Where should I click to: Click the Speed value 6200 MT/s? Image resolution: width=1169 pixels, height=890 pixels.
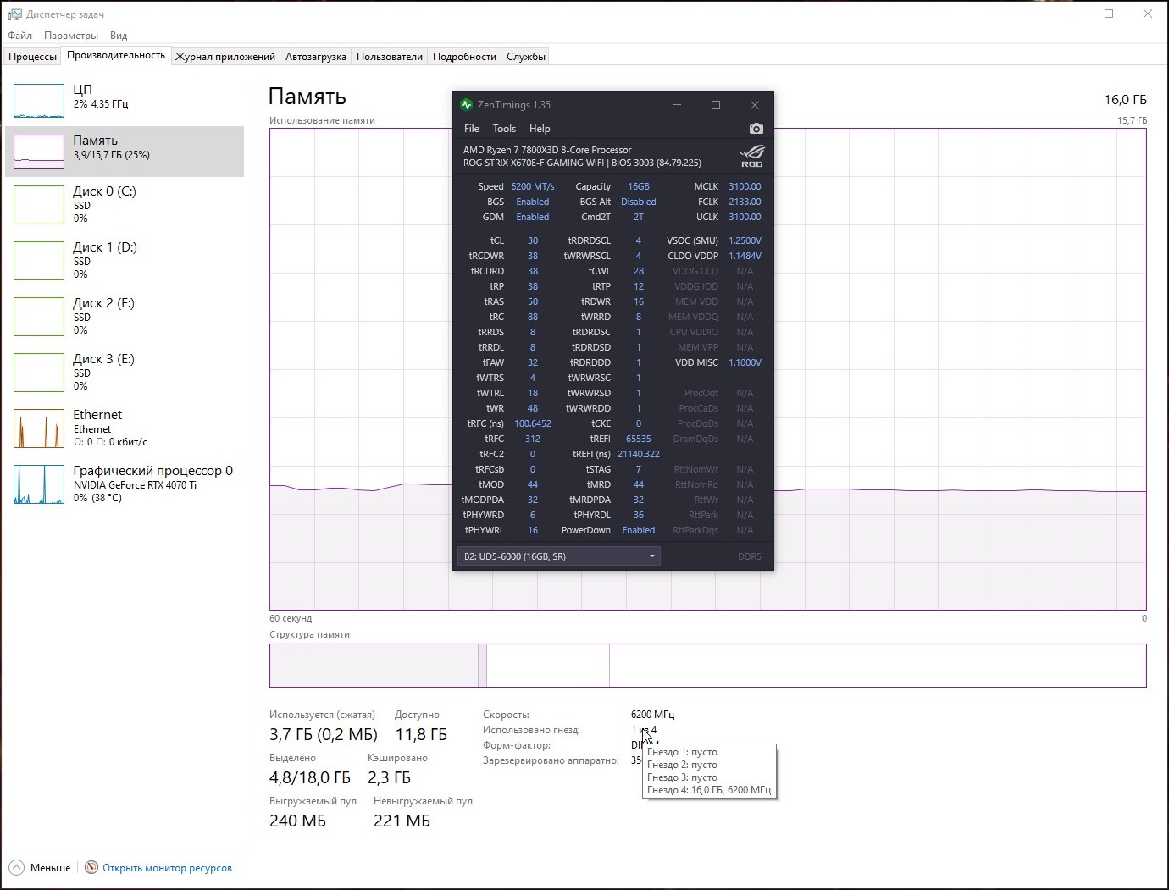tap(533, 186)
